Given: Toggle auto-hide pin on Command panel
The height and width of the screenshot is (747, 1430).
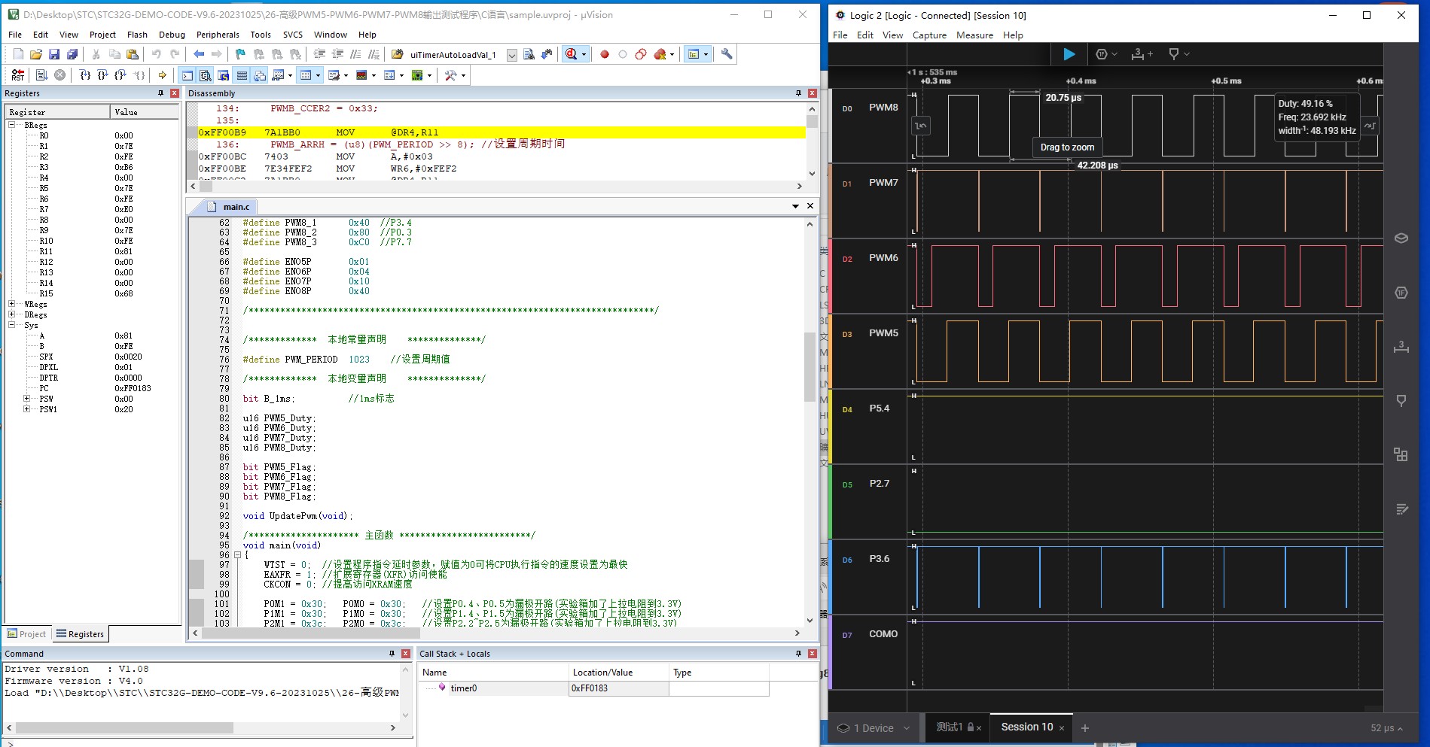Looking at the screenshot, I should (x=392, y=654).
